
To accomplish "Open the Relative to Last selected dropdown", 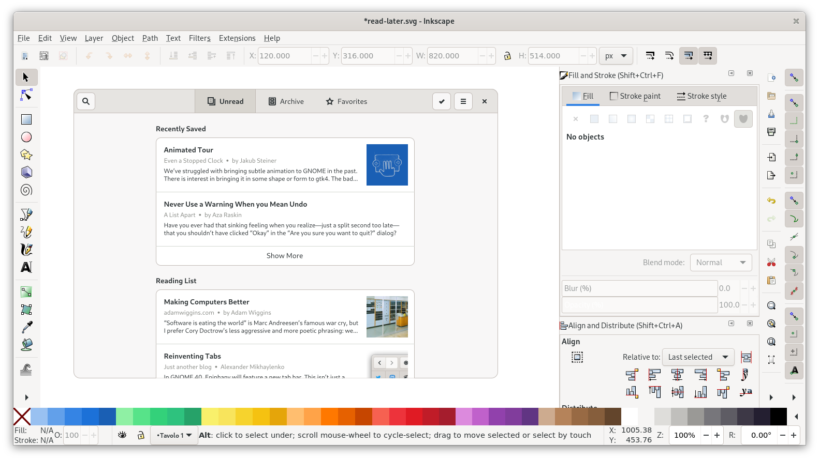I will [x=698, y=357].
